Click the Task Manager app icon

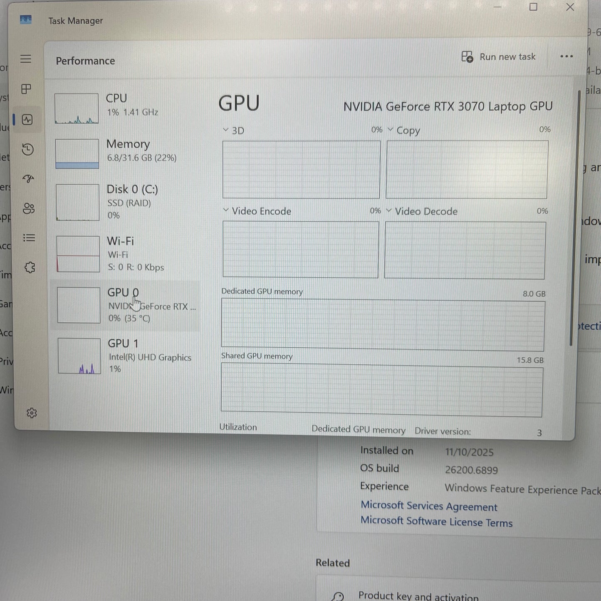(25, 20)
